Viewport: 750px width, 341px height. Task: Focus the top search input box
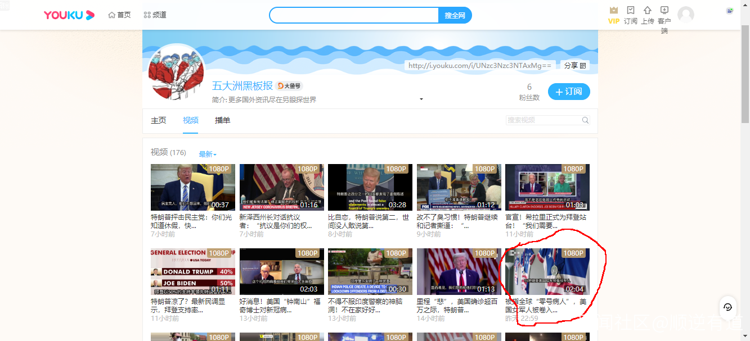pos(354,15)
